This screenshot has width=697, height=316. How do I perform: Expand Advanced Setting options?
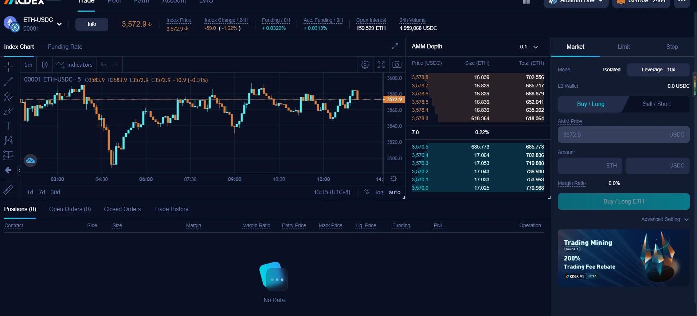[665, 219]
